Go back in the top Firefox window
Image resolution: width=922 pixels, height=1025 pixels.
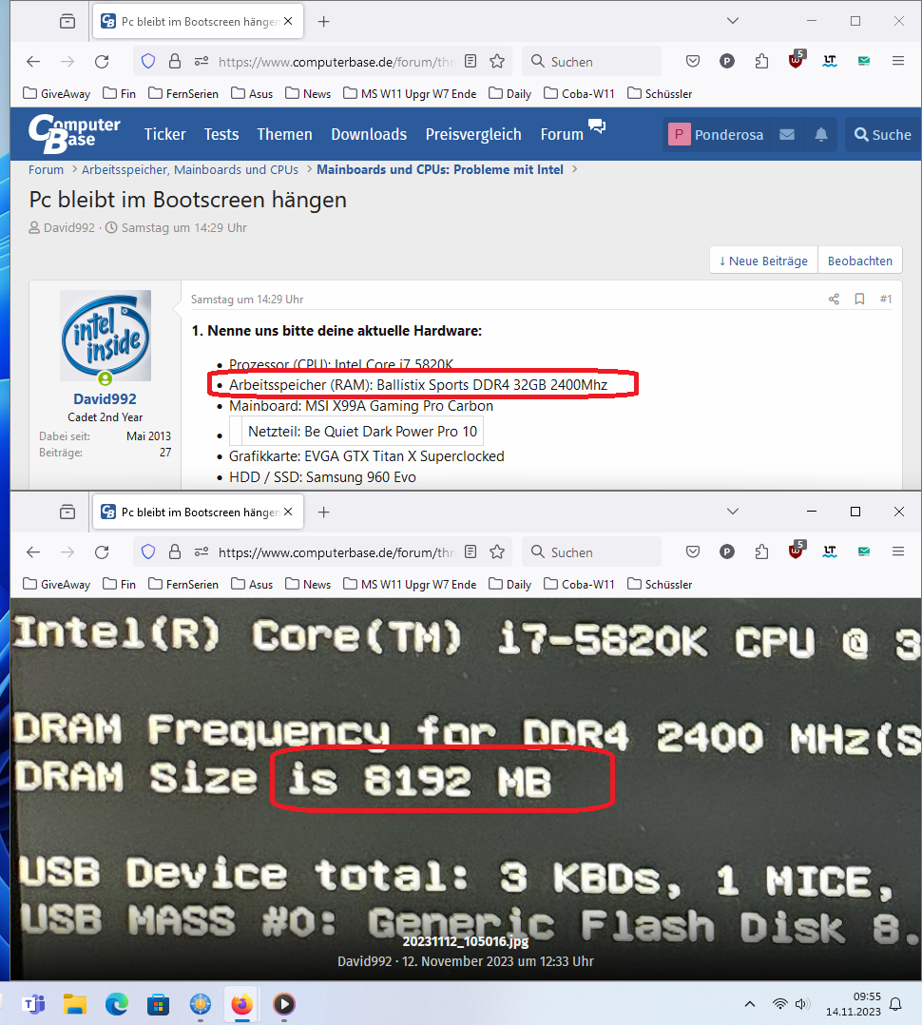[x=33, y=62]
